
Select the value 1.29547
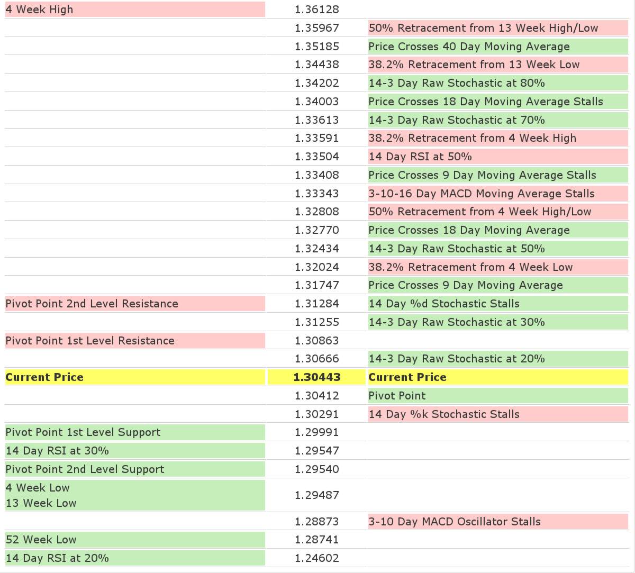pos(317,451)
